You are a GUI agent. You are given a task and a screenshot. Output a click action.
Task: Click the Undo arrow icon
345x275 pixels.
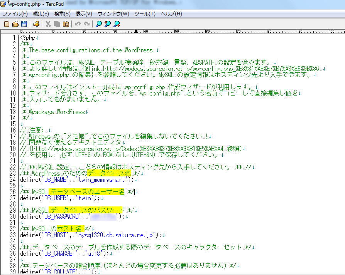[x=78, y=24]
